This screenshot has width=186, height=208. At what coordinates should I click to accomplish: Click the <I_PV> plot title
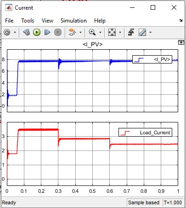click(93, 44)
